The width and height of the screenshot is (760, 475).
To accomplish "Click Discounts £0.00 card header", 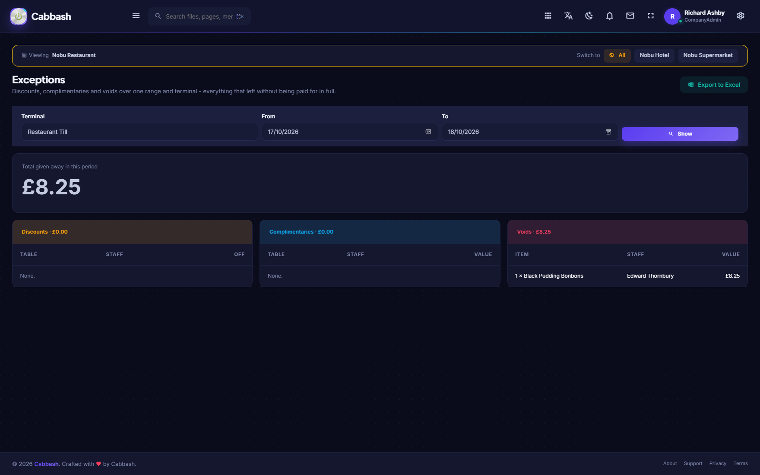I will (x=132, y=232).
